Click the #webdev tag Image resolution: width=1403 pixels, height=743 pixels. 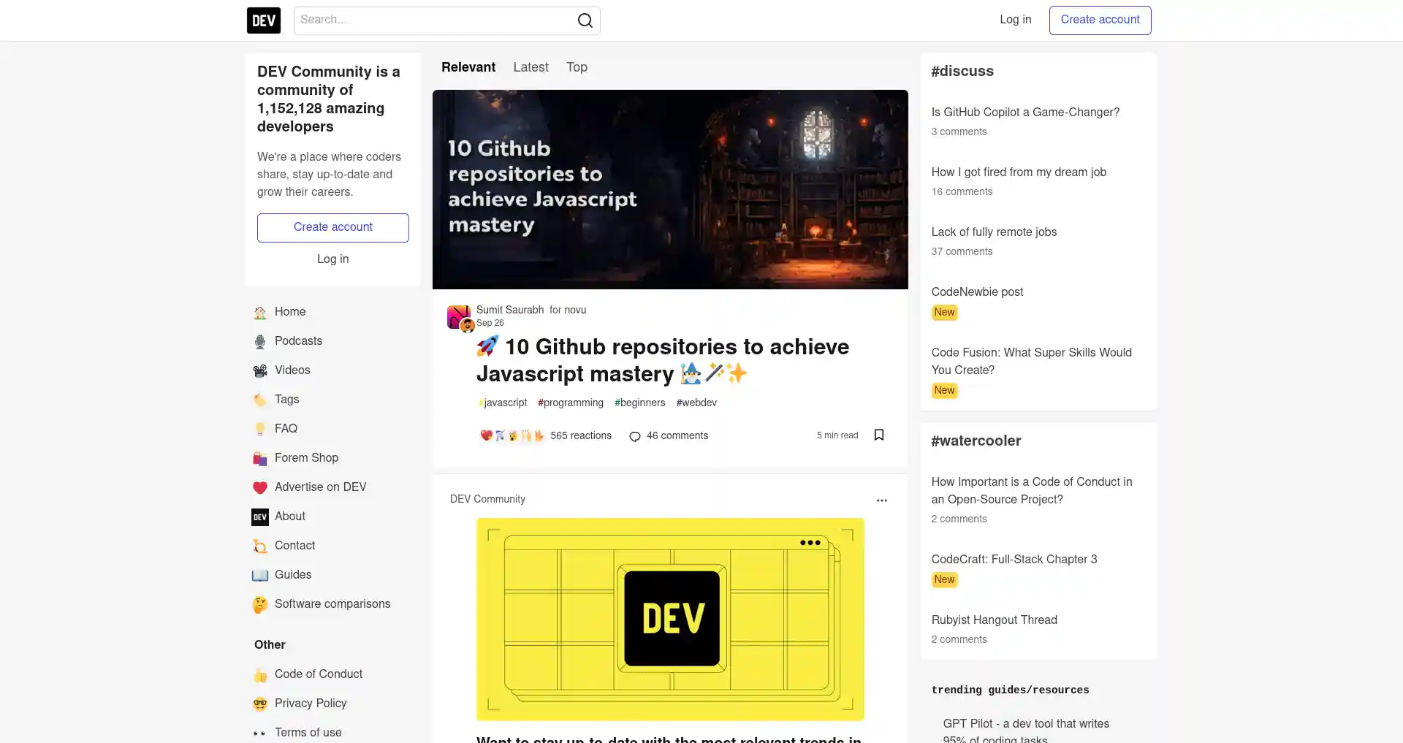tap(696, 403)
